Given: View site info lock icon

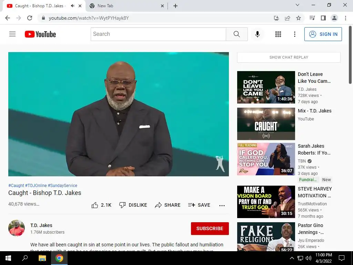Looking at the screenshot, I should click(43, 18).
